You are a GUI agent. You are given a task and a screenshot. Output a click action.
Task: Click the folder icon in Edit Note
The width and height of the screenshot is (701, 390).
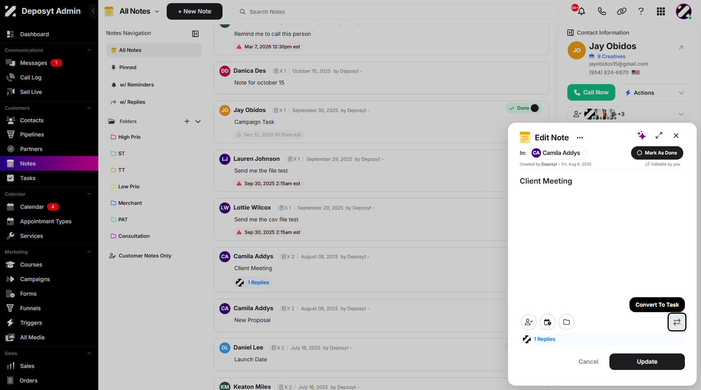point(567,322)
